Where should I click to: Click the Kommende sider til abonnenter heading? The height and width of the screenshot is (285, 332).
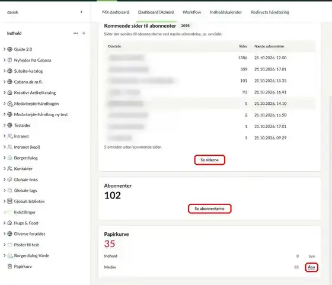tap(140, 26)
